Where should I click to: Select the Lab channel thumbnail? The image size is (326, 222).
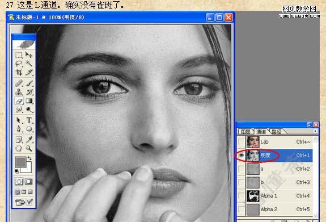click(x=253, y=142)
